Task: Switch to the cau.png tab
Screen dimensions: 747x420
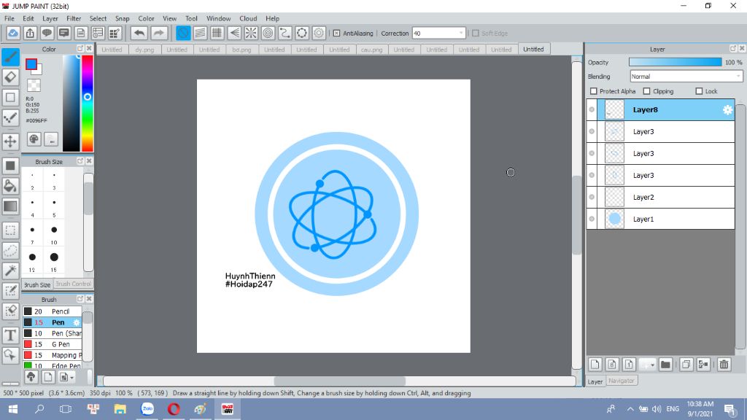Action: pos(371,50)
